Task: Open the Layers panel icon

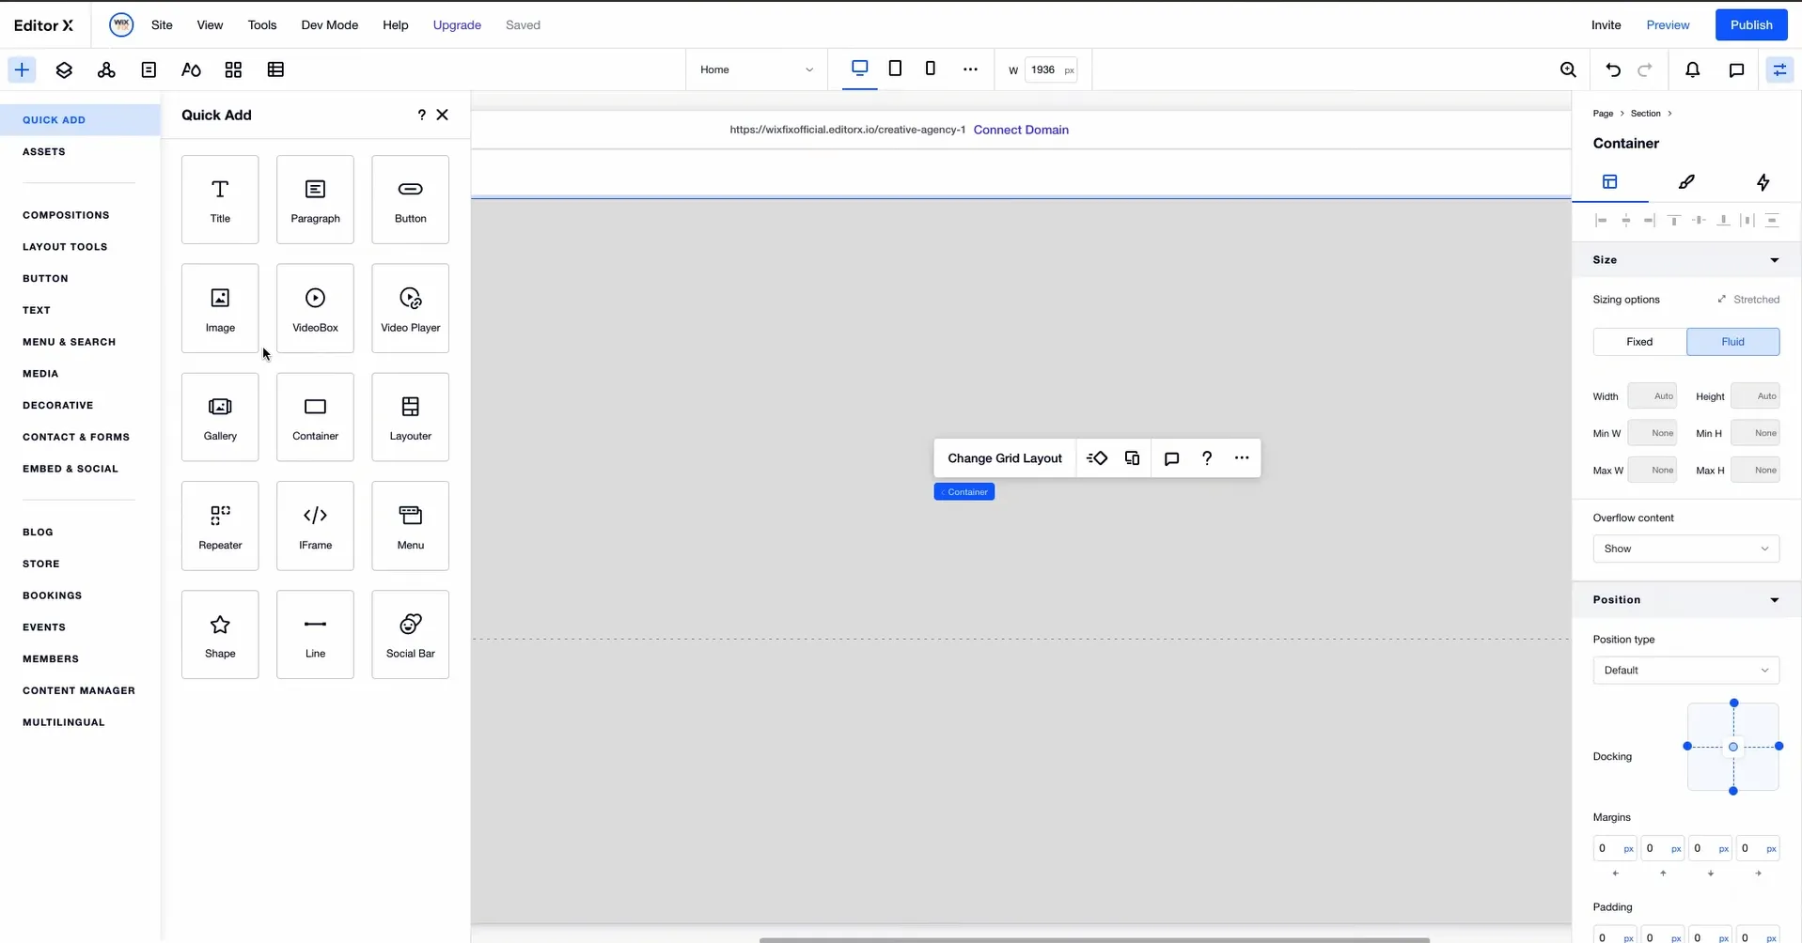Action: point(64,70)
